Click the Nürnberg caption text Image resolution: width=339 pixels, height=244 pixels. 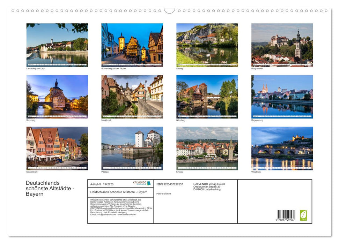180,120
